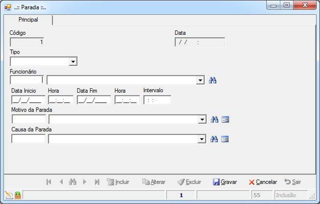Click the Data Inicio date field

28,100
